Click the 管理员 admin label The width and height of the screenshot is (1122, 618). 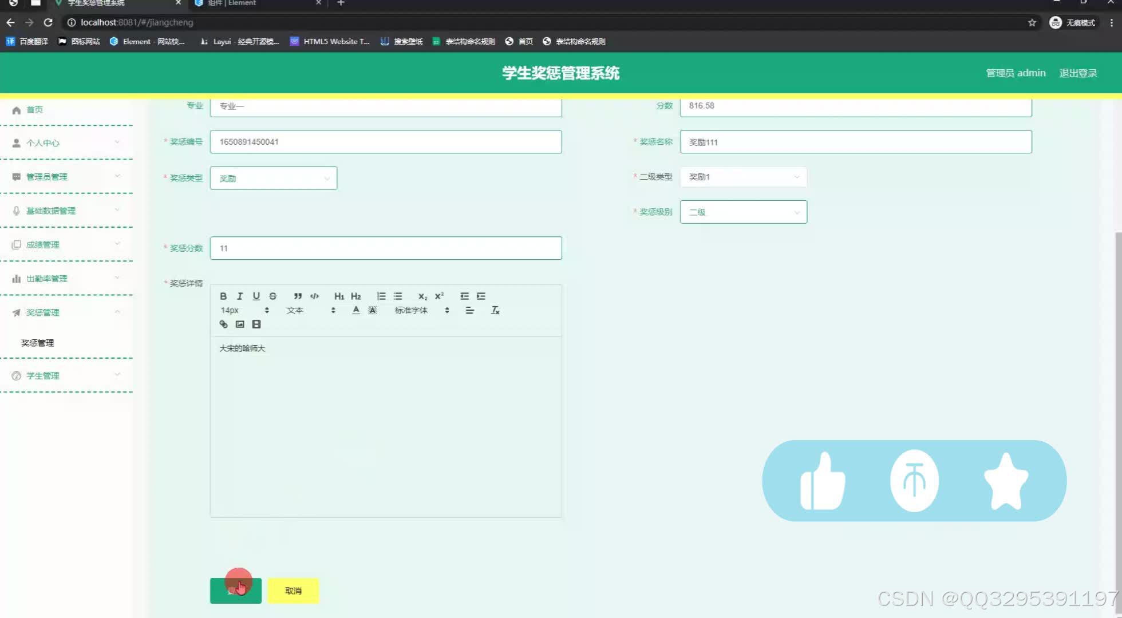click(1016, 73)
